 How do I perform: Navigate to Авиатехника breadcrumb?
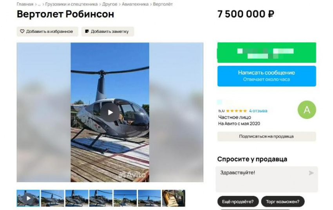point(135,4)
